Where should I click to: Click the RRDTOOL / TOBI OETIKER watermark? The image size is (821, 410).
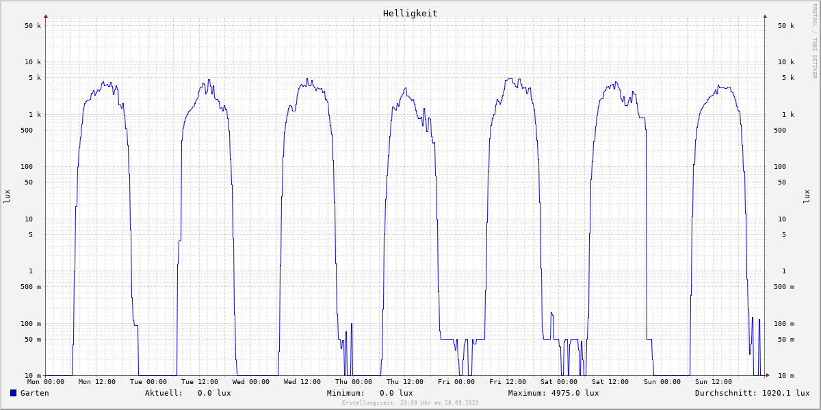click(x=814, y=40)
